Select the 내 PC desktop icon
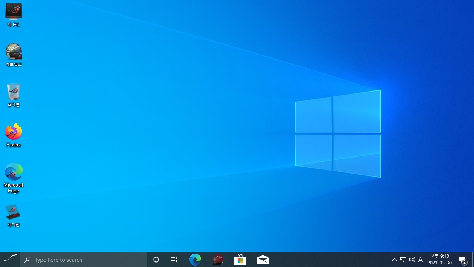Viewport: 474px width, 267px height. (14, 15)
